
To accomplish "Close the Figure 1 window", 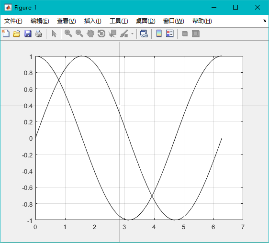I will 258,7.
